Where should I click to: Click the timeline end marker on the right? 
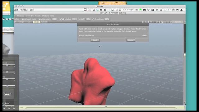pos(176,108)
